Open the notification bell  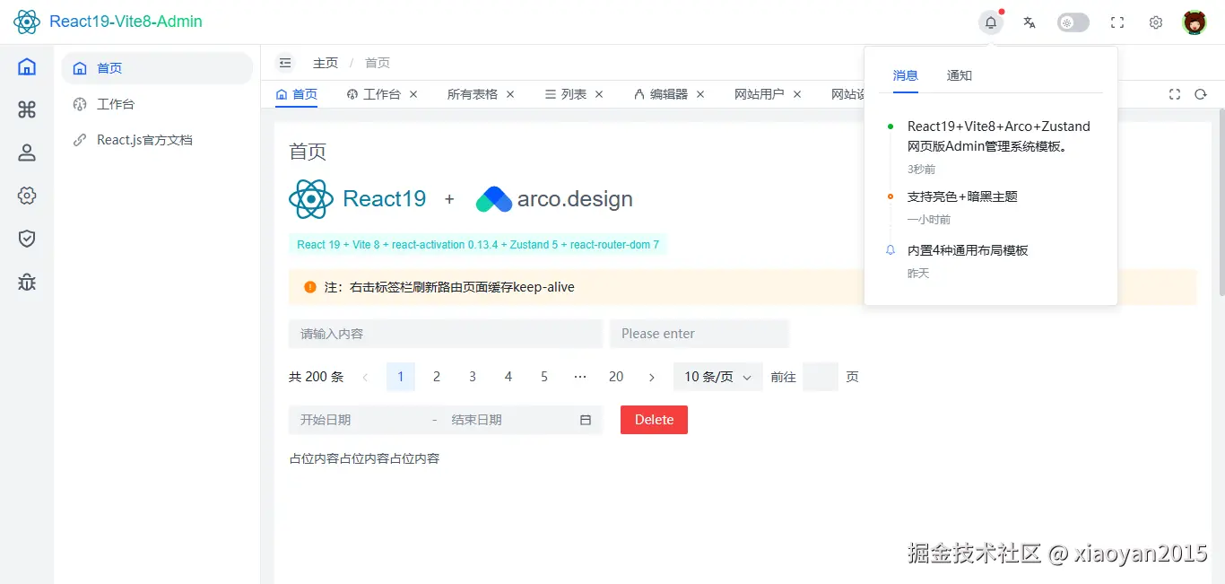991,22
